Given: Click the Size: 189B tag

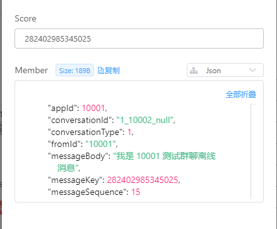Looking at the screenshot, I should (x=74, y=70).
